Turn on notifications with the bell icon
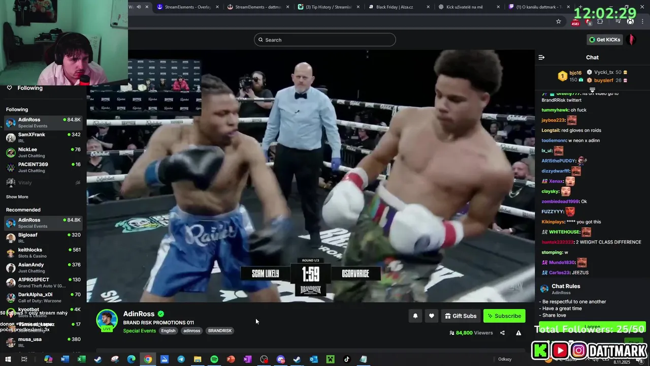The height and width of the screenshot is (366, 650). click(x=415, y=316)
